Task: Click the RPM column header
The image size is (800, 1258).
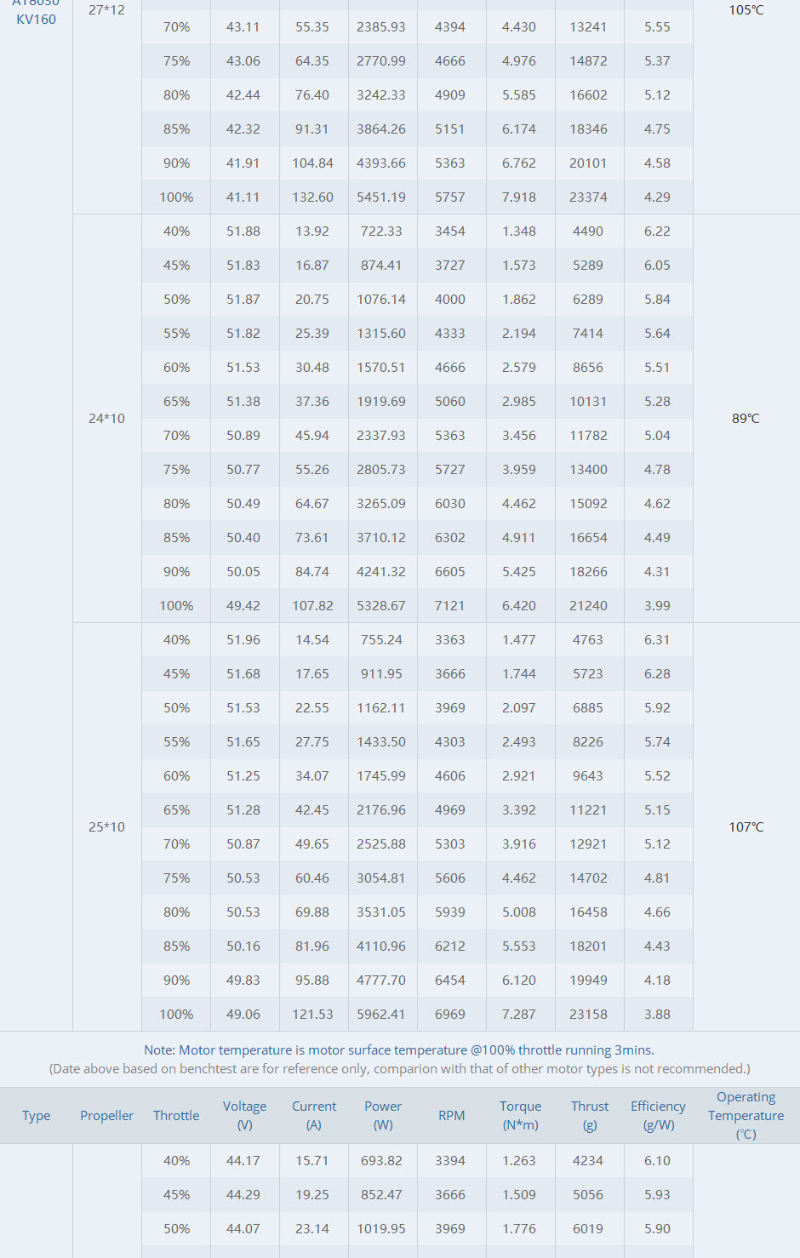Action: click(x=451, y=1115)
